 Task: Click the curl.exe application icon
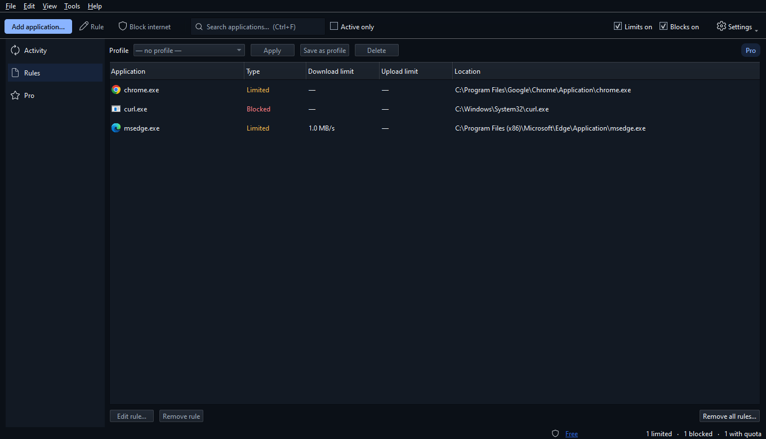(x=116, y=109)
